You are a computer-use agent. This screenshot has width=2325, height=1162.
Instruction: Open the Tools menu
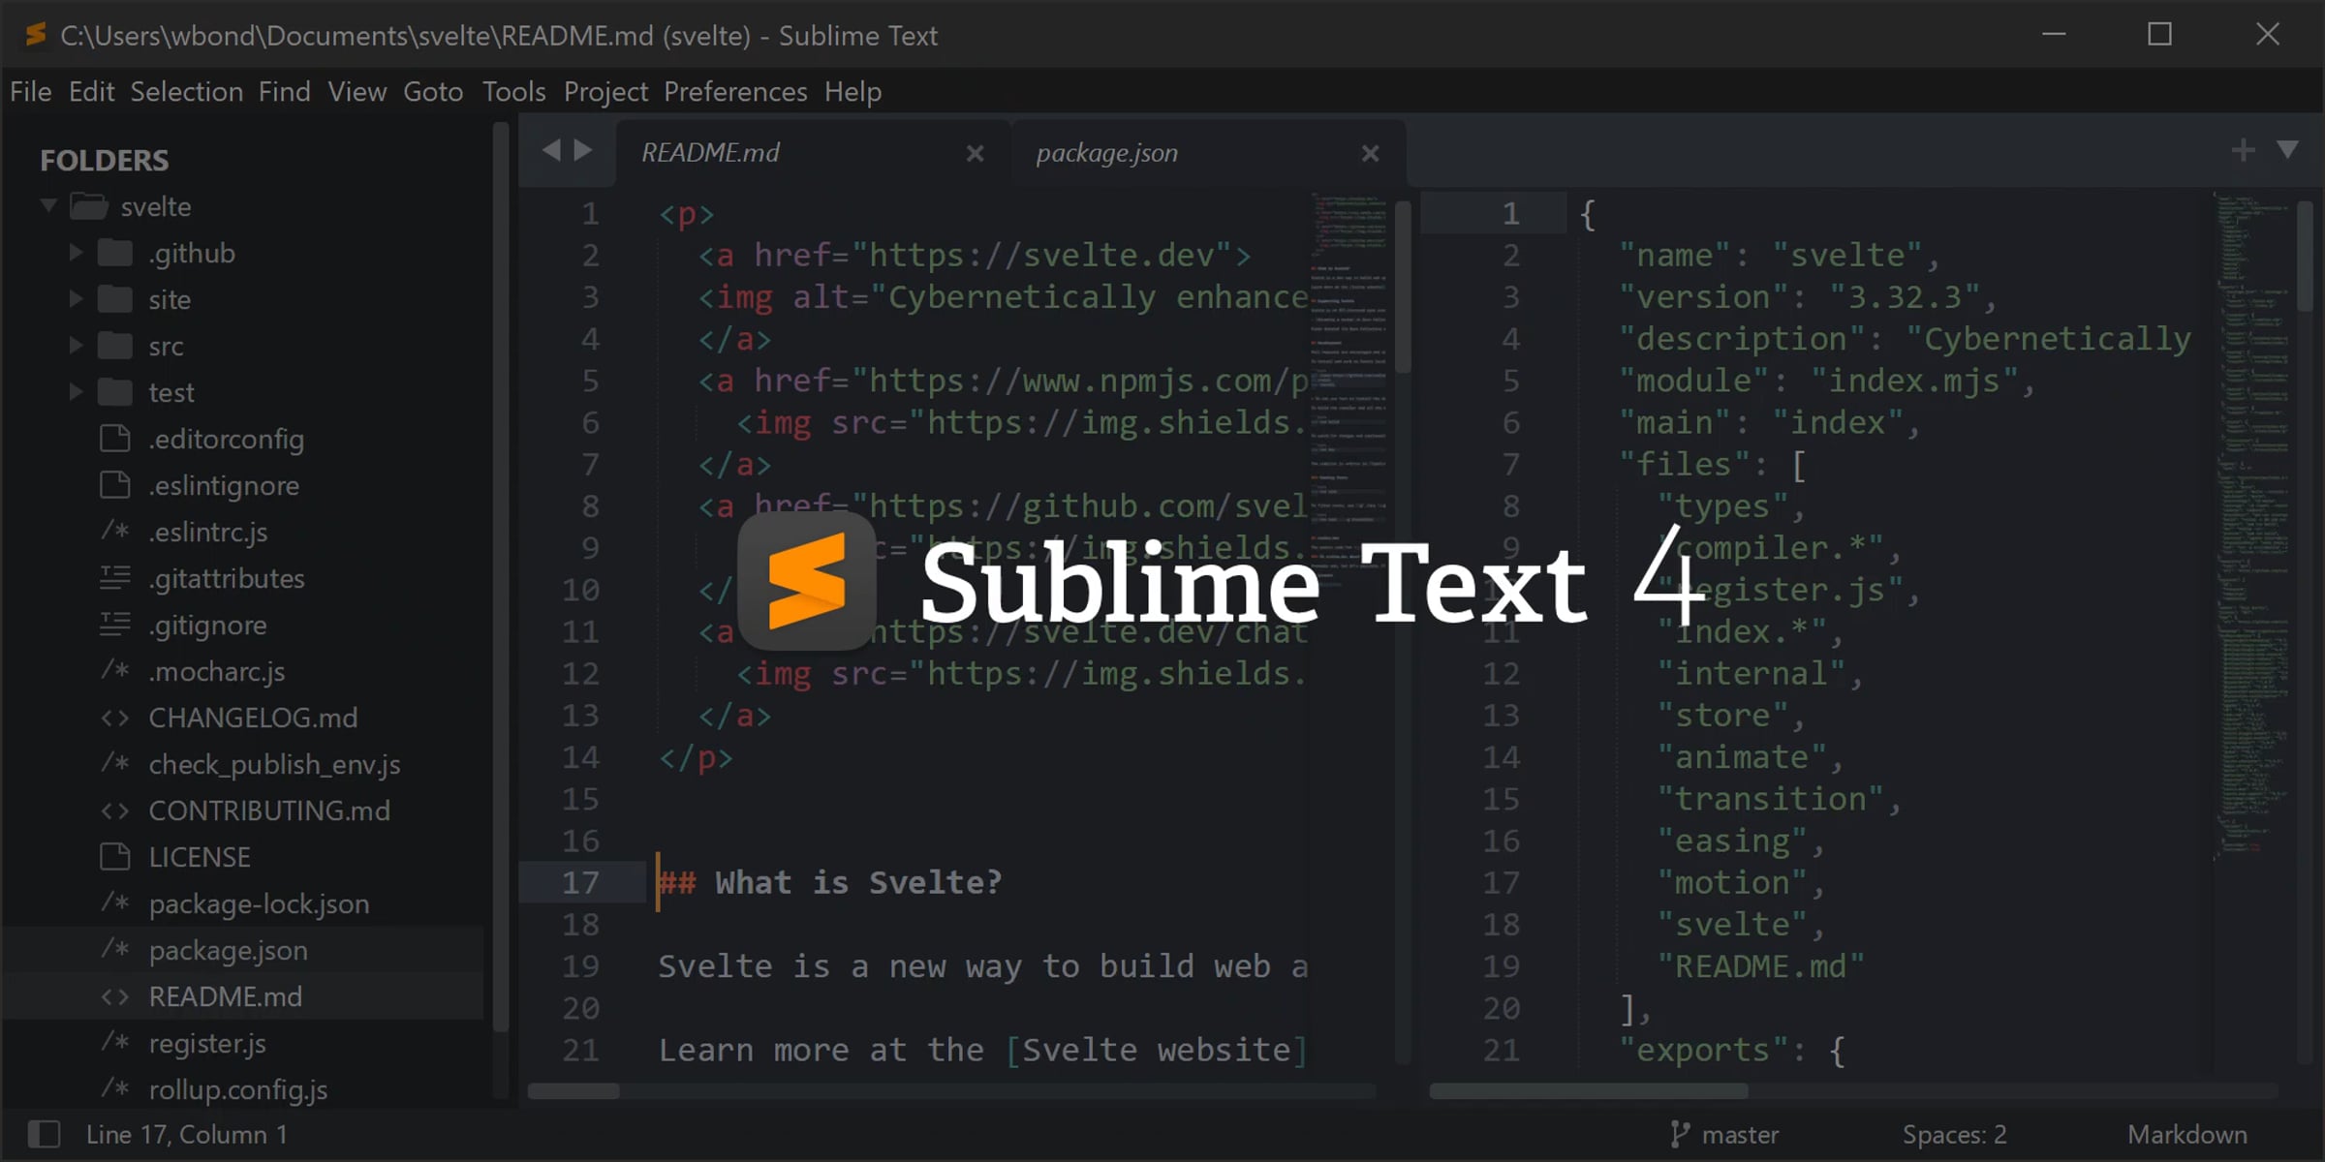[x=513, y=92]
